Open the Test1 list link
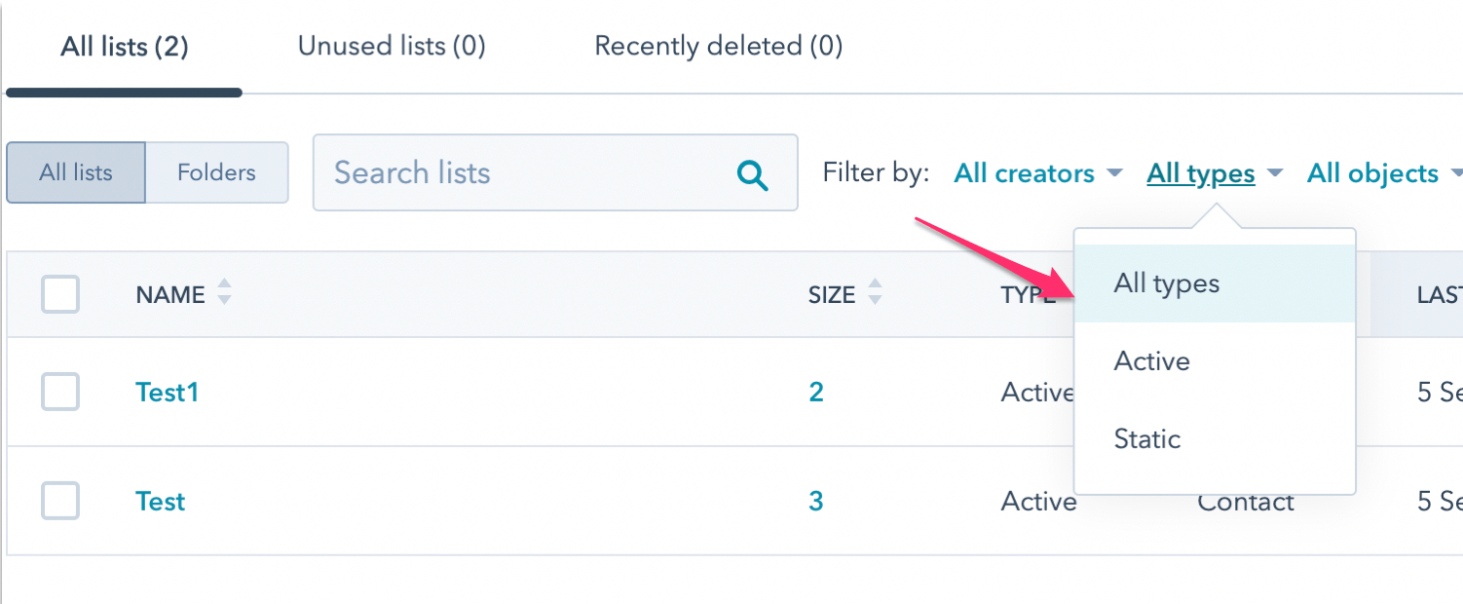Viewport: 1463px width, 604px height. (167, 392)
